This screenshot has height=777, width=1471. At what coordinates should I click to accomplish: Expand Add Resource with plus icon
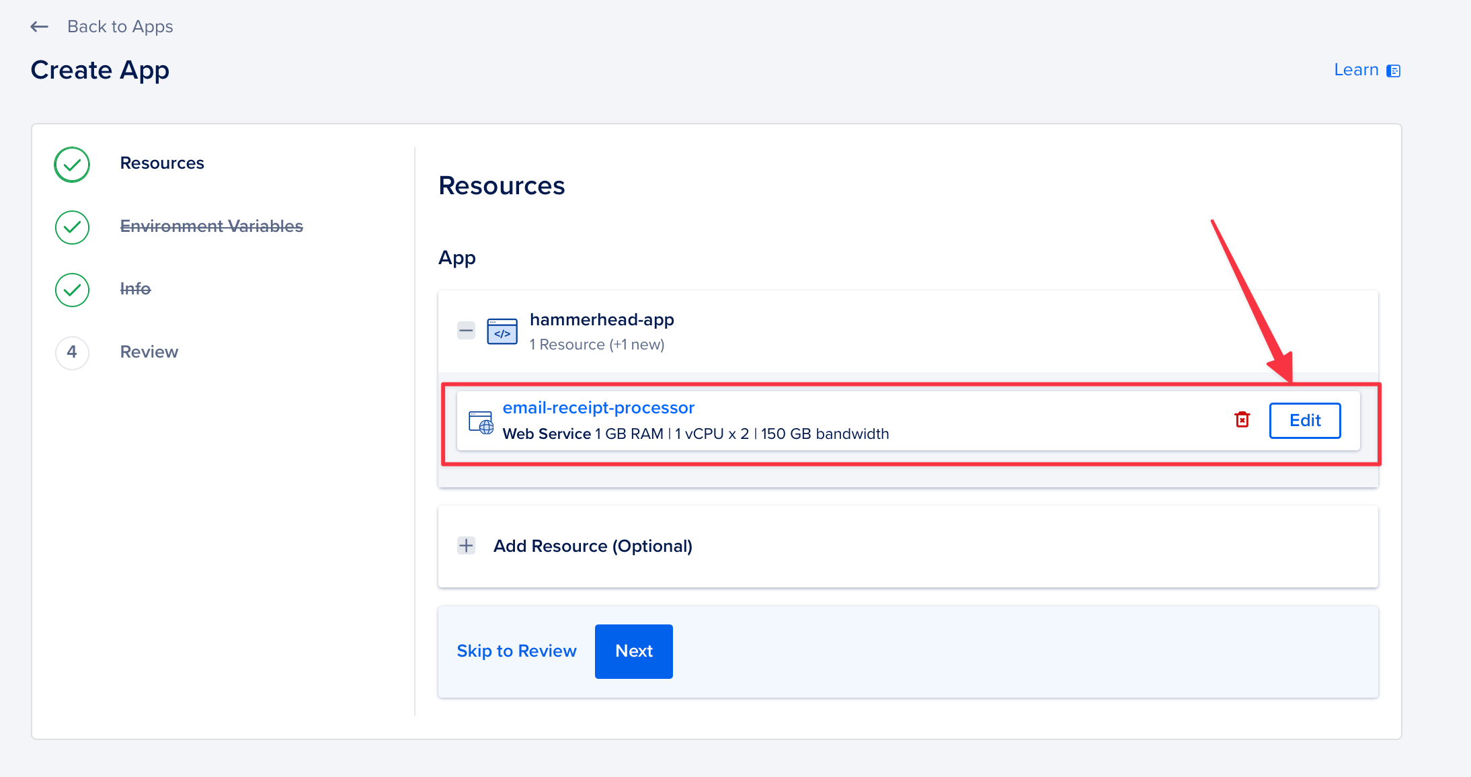click(x=466, y=546)
